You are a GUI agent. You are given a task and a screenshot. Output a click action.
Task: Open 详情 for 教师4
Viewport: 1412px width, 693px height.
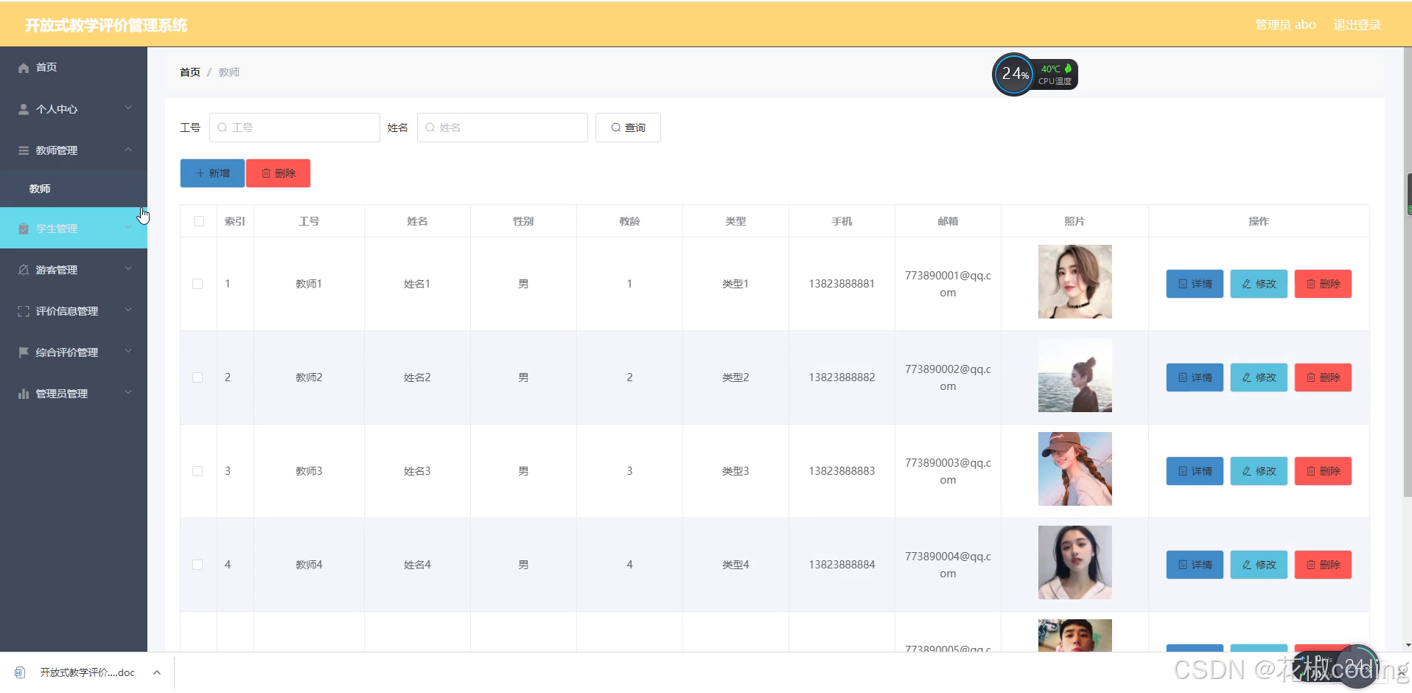tap(1195, 565)
